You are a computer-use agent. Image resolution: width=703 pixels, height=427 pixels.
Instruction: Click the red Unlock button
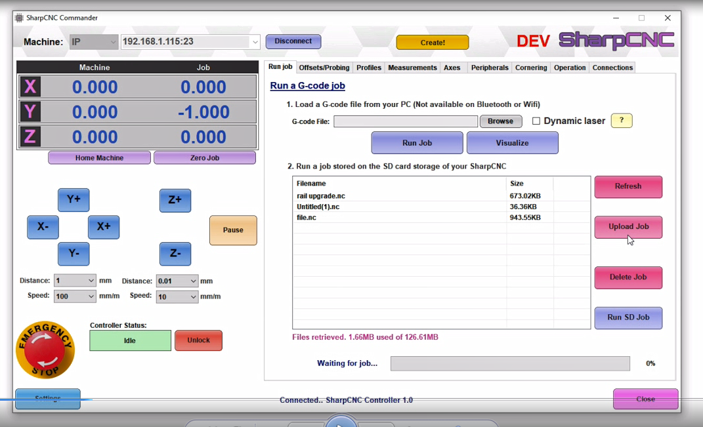click(x=199, y=340)
